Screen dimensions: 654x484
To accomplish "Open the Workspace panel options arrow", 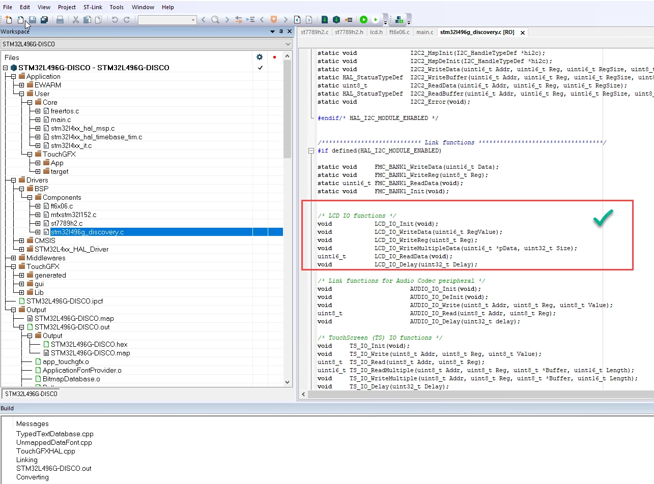I will tap(273, 32).
